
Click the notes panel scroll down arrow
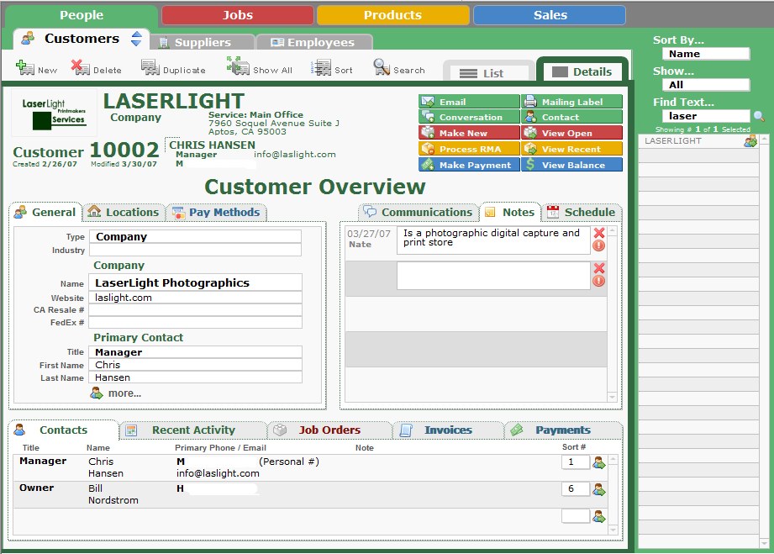(612, 397)
